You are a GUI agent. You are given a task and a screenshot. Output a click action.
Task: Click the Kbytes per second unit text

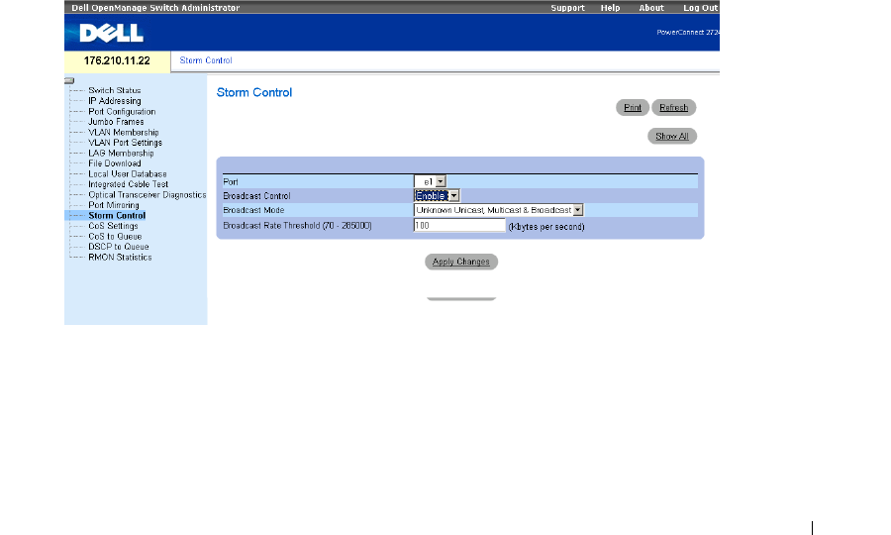pos(546,227)
